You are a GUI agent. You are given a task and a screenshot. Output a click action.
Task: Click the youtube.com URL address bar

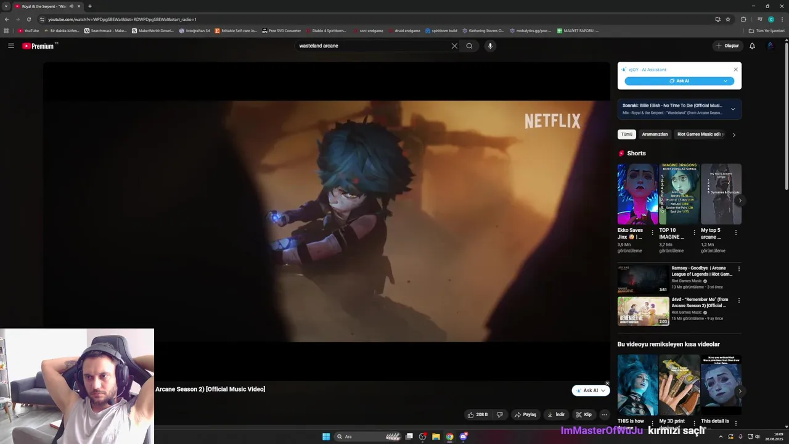(x=370, y=19)
